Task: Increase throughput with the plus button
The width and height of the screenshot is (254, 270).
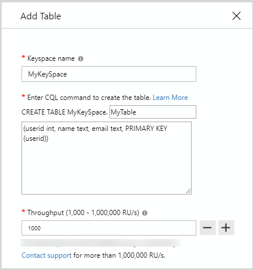Action: click(226, 227)
